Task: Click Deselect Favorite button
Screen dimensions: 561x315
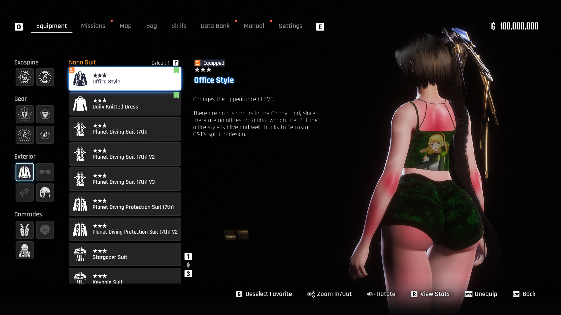Action: 264,294
